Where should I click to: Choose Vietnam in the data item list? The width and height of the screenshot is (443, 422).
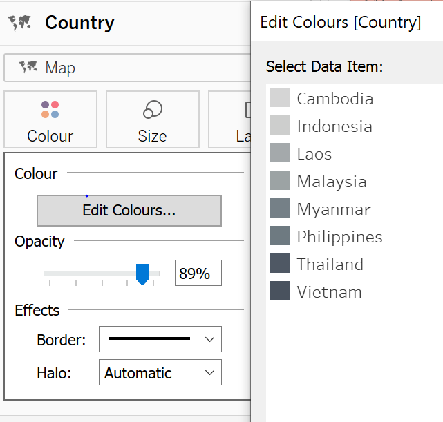click(329, 292)
